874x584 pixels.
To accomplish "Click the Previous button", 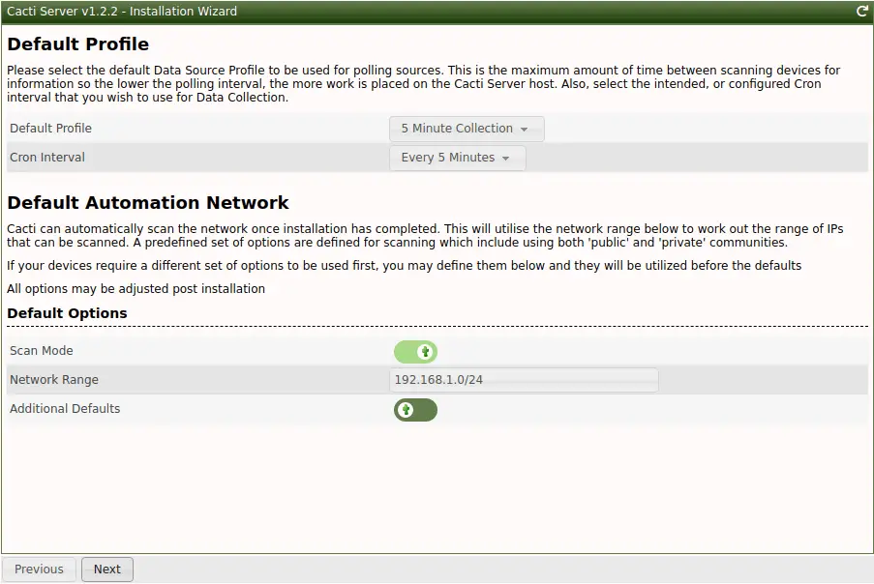I will [x=39, y=569].
